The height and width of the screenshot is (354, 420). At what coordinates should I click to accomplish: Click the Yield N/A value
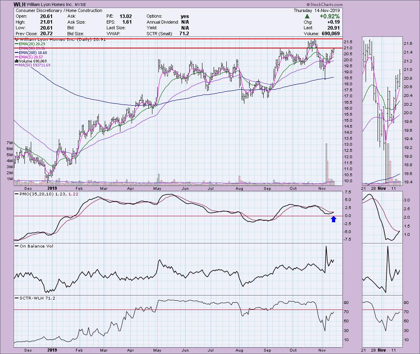[185, 28]
